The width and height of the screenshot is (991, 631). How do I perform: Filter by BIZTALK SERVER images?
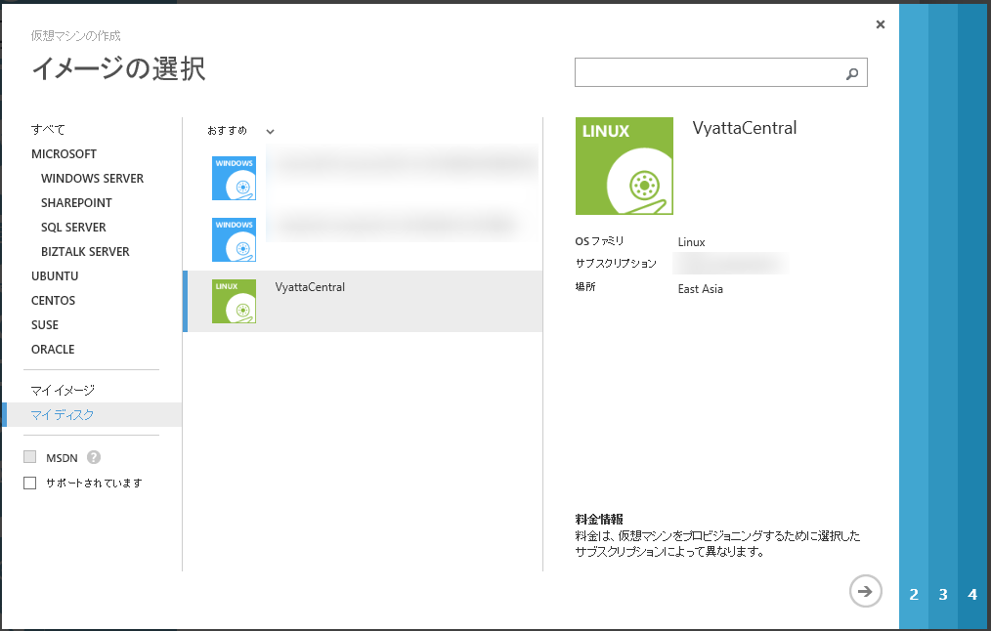(x=85, y=252)
